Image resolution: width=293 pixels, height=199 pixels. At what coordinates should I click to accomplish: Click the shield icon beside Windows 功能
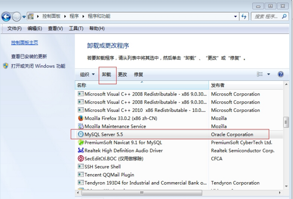pyautogui.click(x=6, y=66)
